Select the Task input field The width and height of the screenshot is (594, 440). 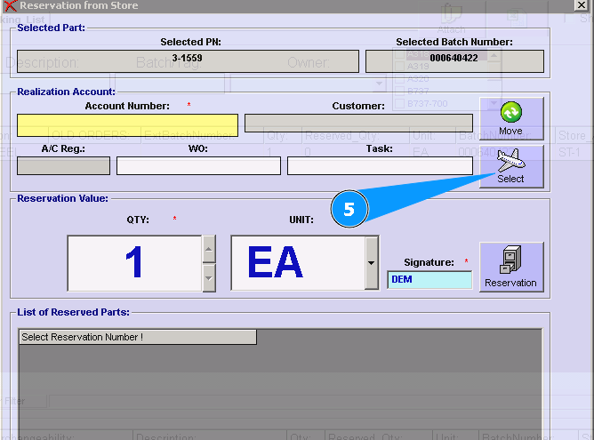[380, 166]
